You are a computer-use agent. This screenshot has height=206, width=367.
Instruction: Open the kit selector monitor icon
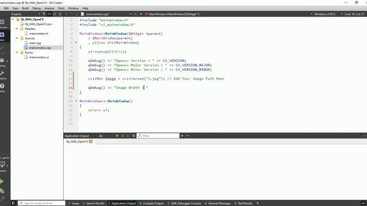tap(3, 164)
